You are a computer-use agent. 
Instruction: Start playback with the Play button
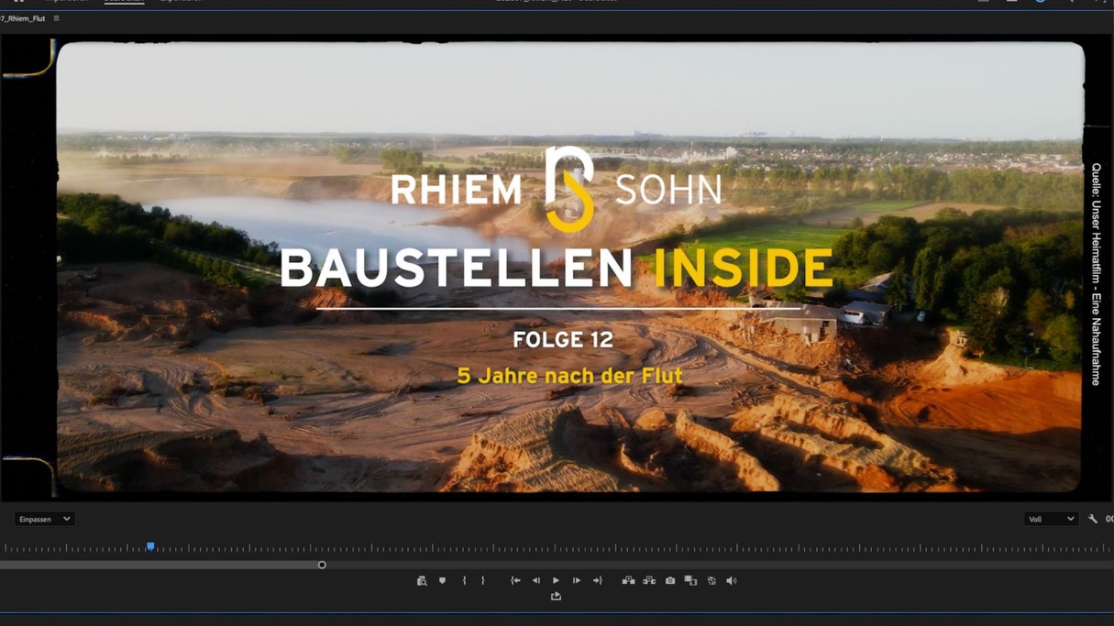[556, 581]
